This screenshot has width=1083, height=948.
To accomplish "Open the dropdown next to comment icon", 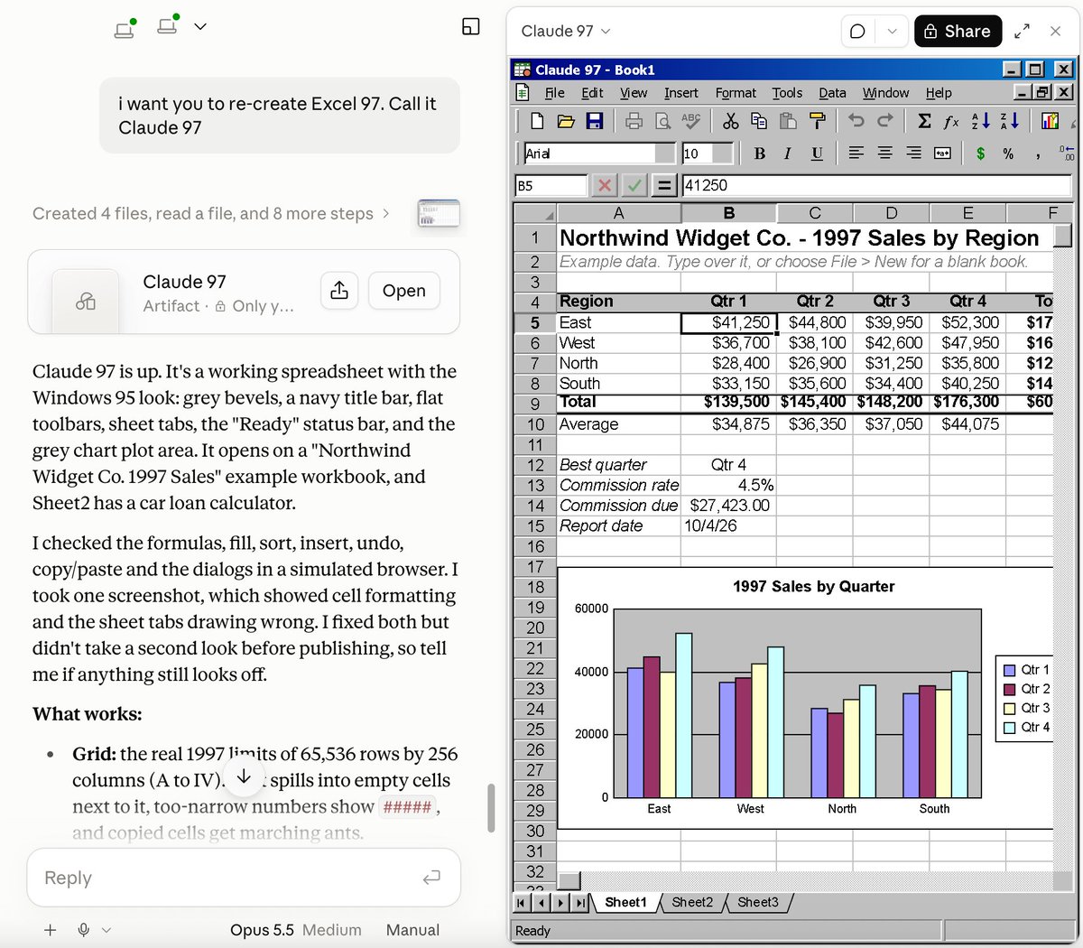I will click(x=892, y=32).
